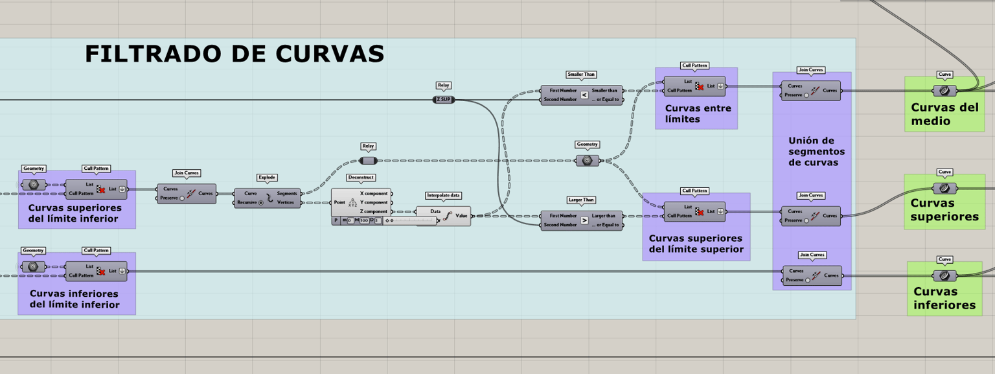
Task: Click the P button on the slider bar
Action: pyautogui.click(x=336, y=220)
